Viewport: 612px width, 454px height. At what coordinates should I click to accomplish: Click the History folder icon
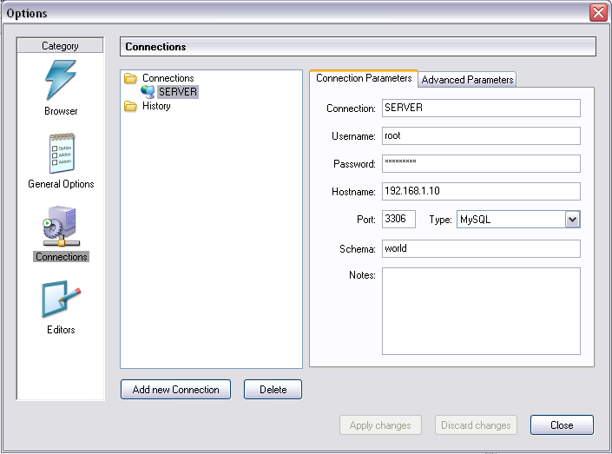(x=131, y=106)
